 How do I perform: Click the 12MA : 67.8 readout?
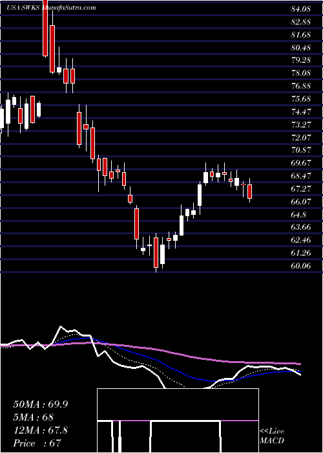40,430
